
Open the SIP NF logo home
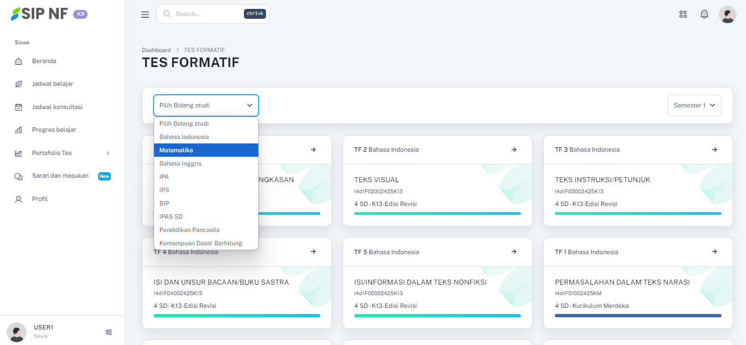[x=39, y=14]
